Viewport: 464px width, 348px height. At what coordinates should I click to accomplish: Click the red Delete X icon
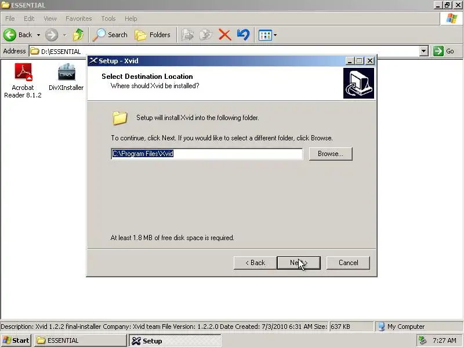click(x=224, y=35)
